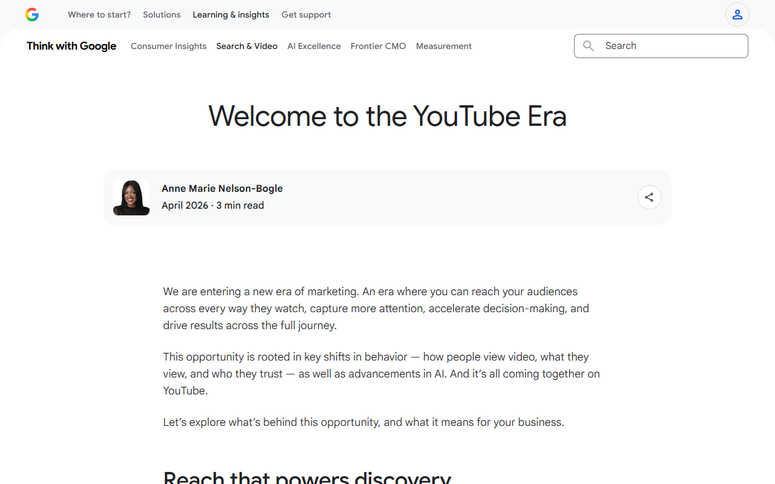
Task: Select the Consumer Insights tab
Action: (x=168, y=46)
